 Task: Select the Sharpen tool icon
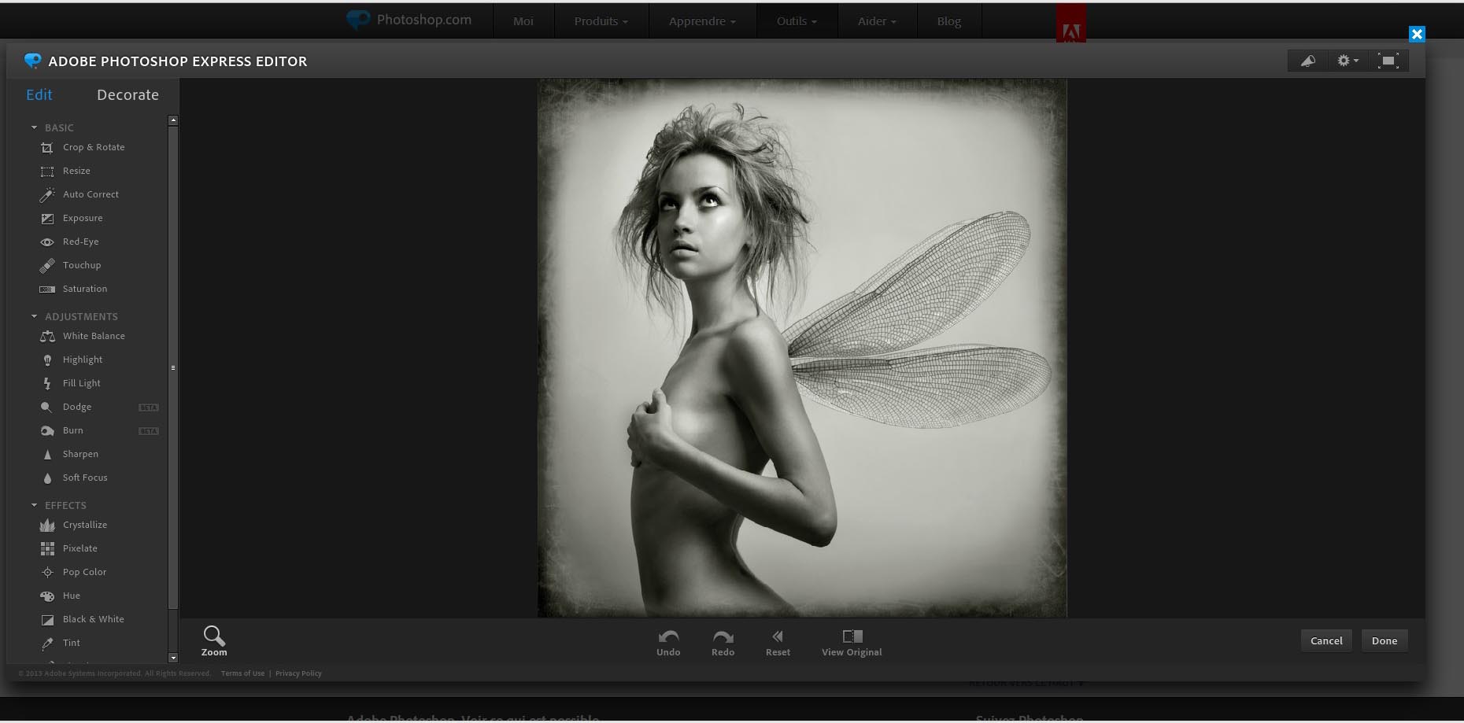coord(47,455)
